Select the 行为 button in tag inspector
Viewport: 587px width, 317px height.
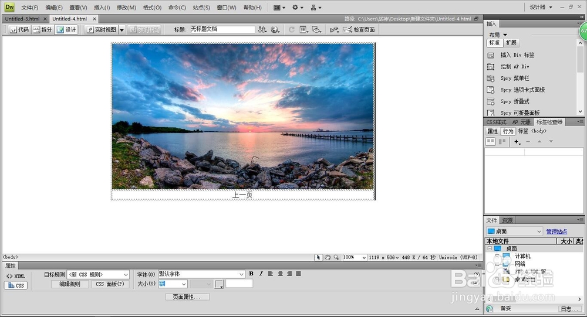point(508,131)
